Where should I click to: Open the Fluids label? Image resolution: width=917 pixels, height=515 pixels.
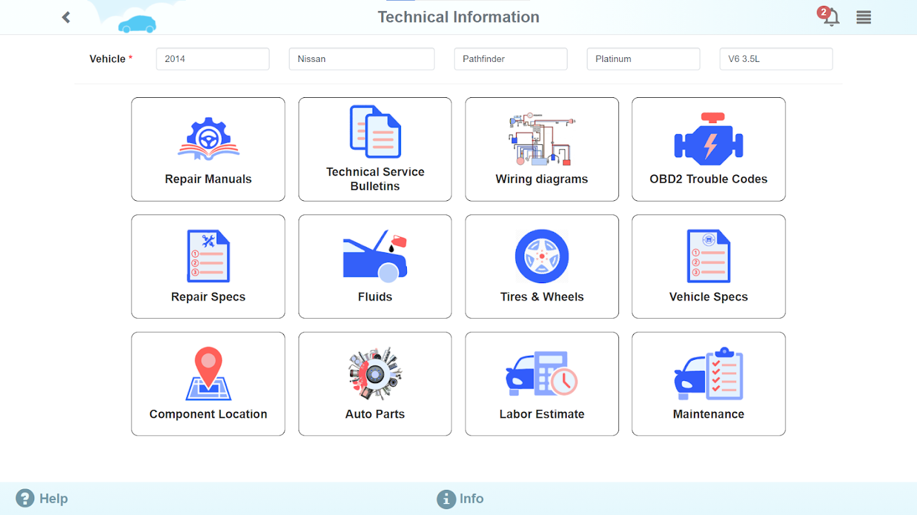coord(375,297)
